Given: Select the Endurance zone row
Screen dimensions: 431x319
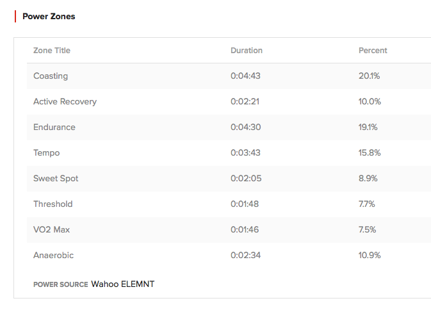Looking at the screenshot, I should [x=229, y=127].
